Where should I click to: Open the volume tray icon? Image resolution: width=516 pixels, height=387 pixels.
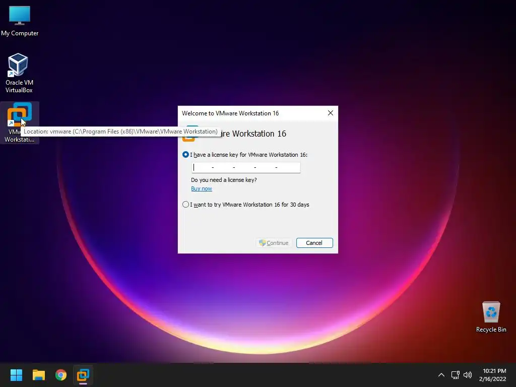[x=468, y=375]
